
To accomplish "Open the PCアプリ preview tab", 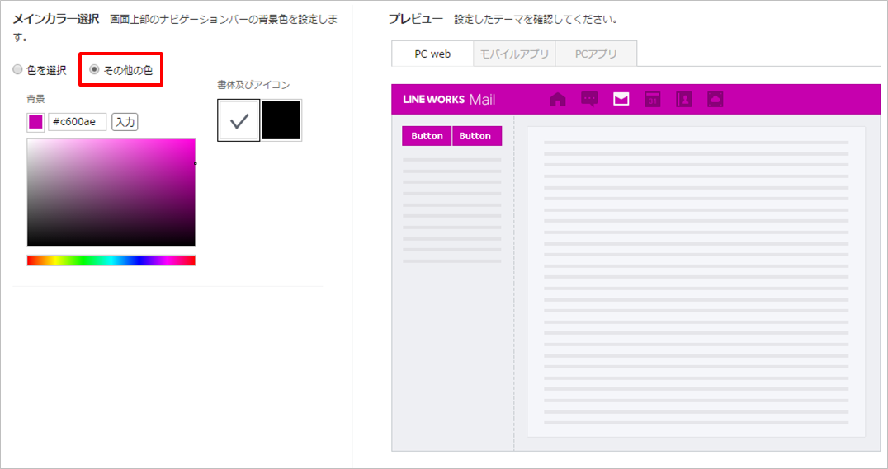I will tap(596, 54).
